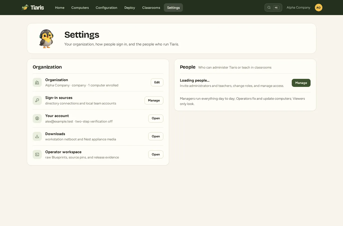Open the Computers nav item
The height and width of the screenshot is (226, 343).
[80, 8]
